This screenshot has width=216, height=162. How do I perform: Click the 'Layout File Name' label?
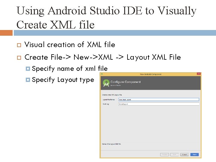point(109,100)
